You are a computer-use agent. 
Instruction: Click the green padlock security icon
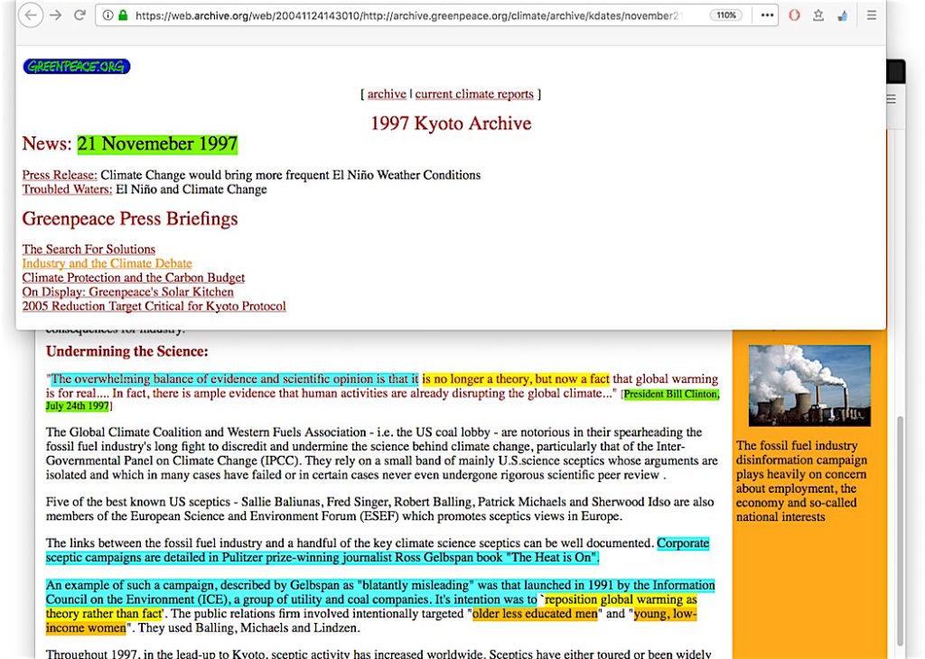123,15
